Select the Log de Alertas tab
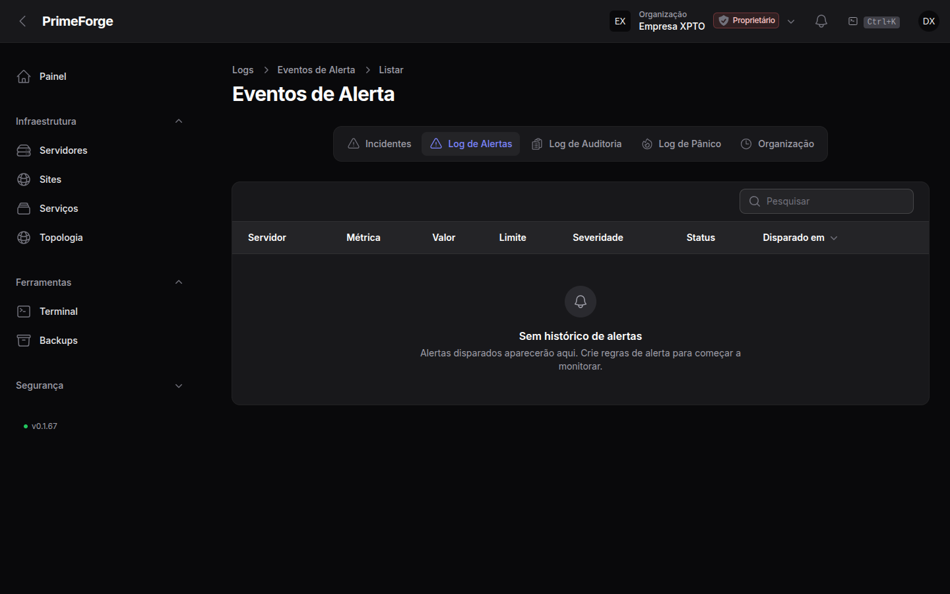Screen dimensions: 950x594 471,144
